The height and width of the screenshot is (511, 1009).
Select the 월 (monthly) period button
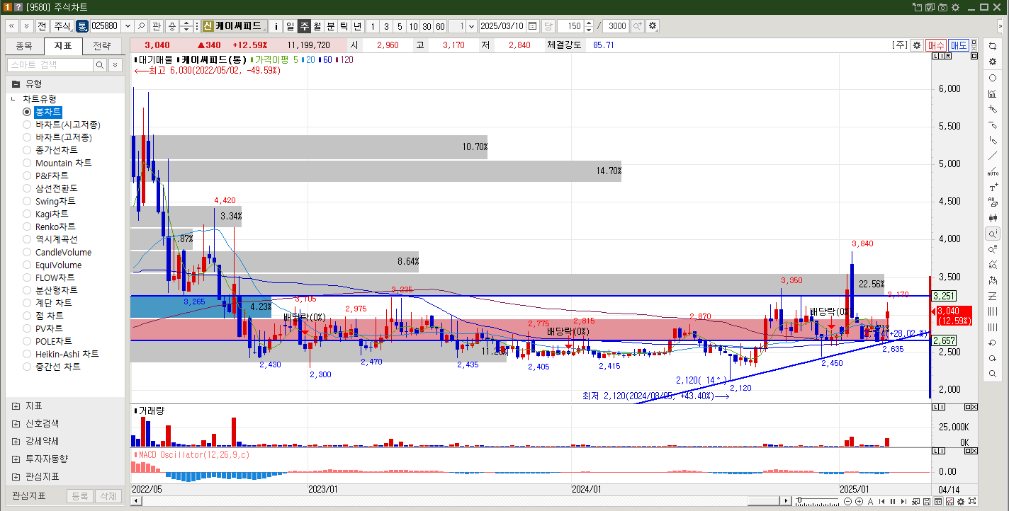point(317,25)
